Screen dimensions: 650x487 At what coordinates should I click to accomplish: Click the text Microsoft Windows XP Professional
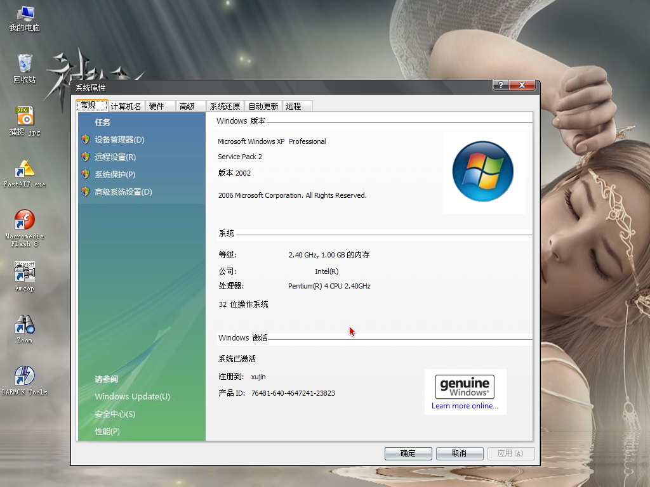(x=272, y=141)
